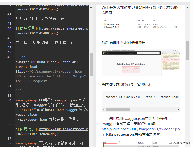Click line number 54 in the gutter
The height and width of the screenshot is (147, 193).
(9, 100)
